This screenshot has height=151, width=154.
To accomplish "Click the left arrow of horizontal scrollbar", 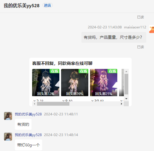I will [x=34, y=104].
